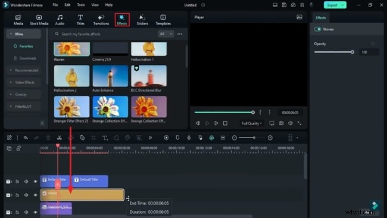Open the Edit menu
387x218 pixels.
[67, 5]
